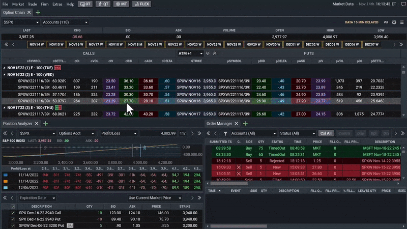Add new tab next to Position Analyzer
Viewport: 407px width, 229px height.
[x=45, y=123]
